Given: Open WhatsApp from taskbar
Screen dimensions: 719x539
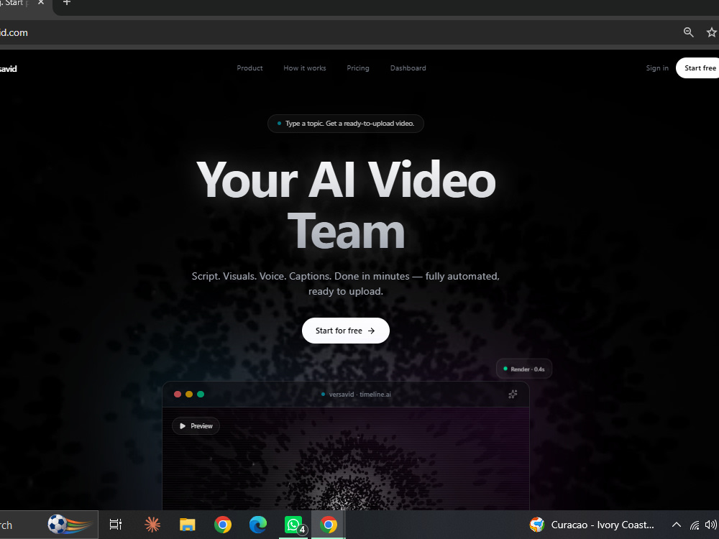Looking at the screenshot, I should coord(293,525).
